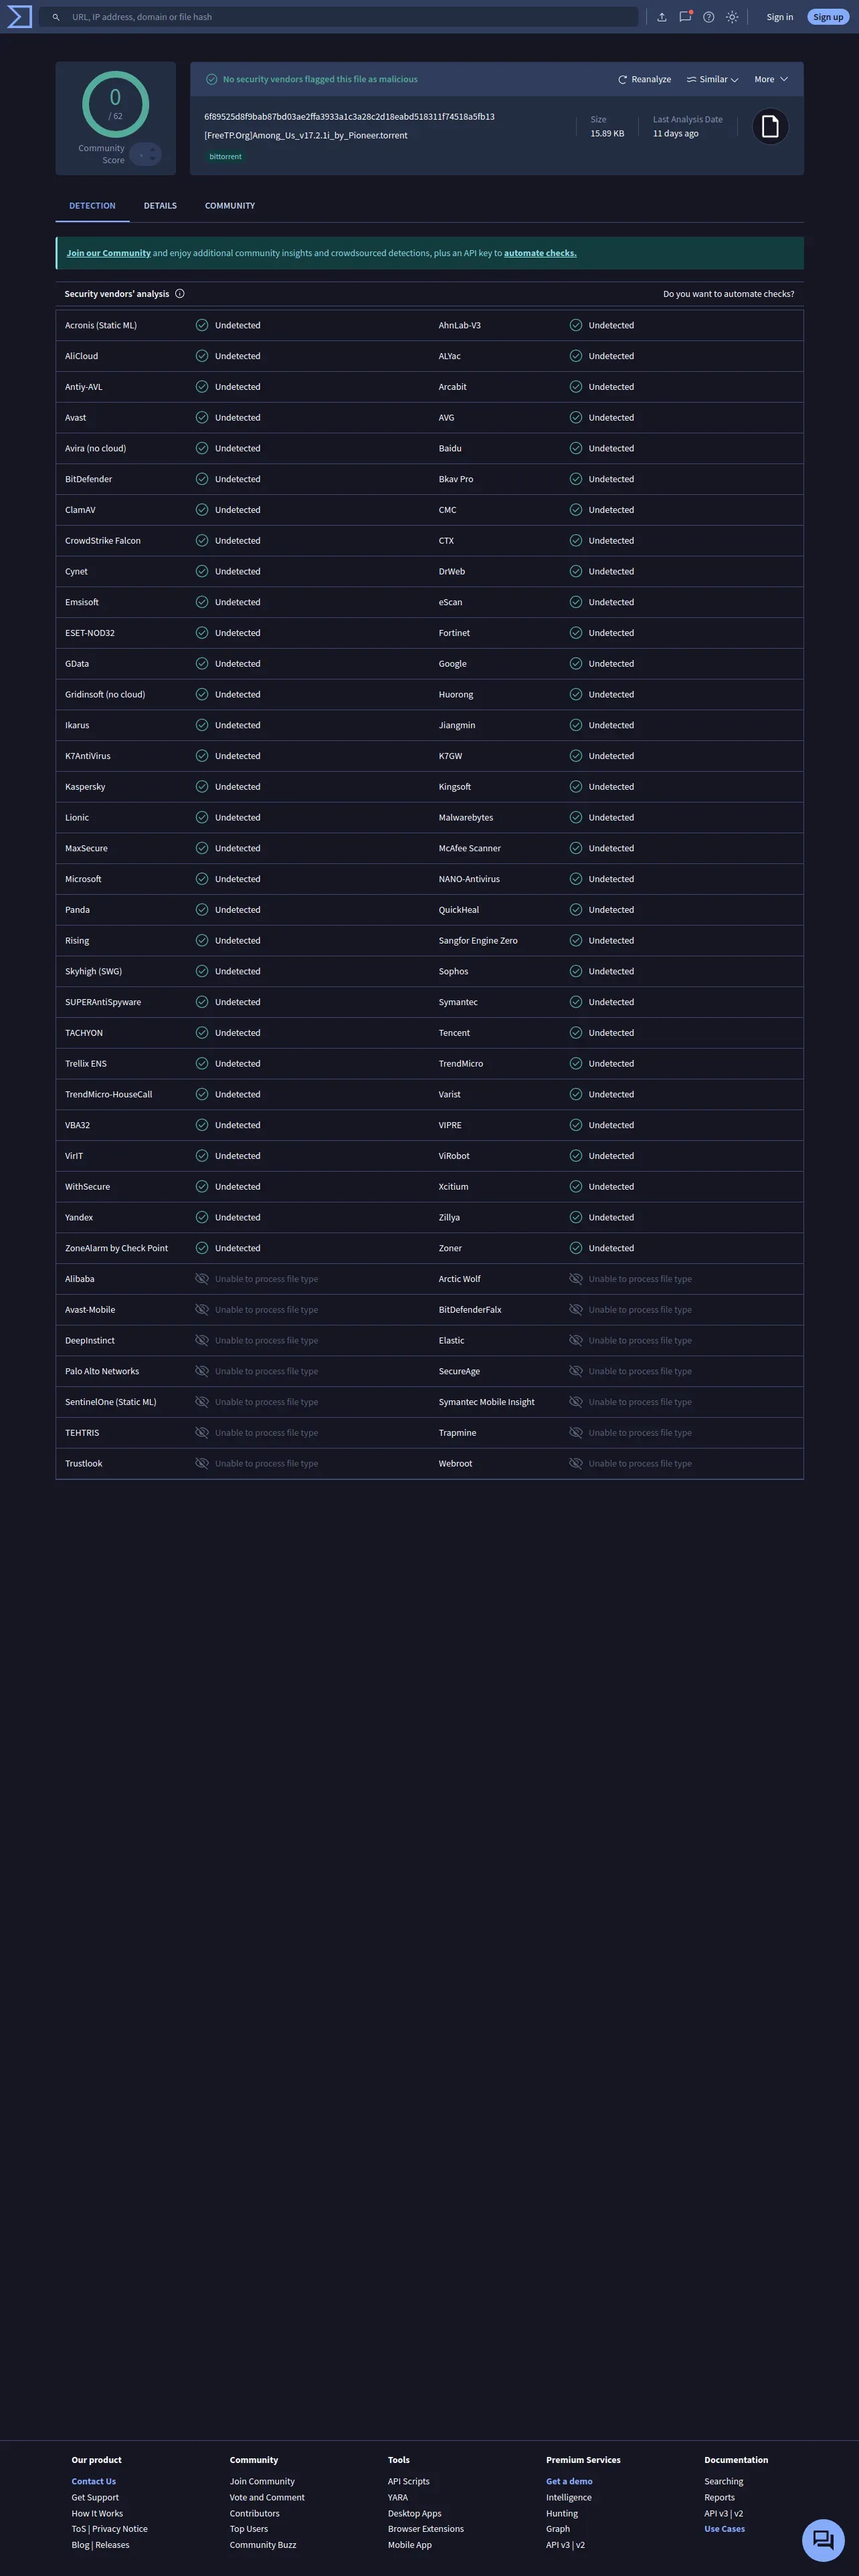Click the community score vote pill
The height and width of the screenshot is (2576, 859).
pyautogui.click(x=146, y=154)
